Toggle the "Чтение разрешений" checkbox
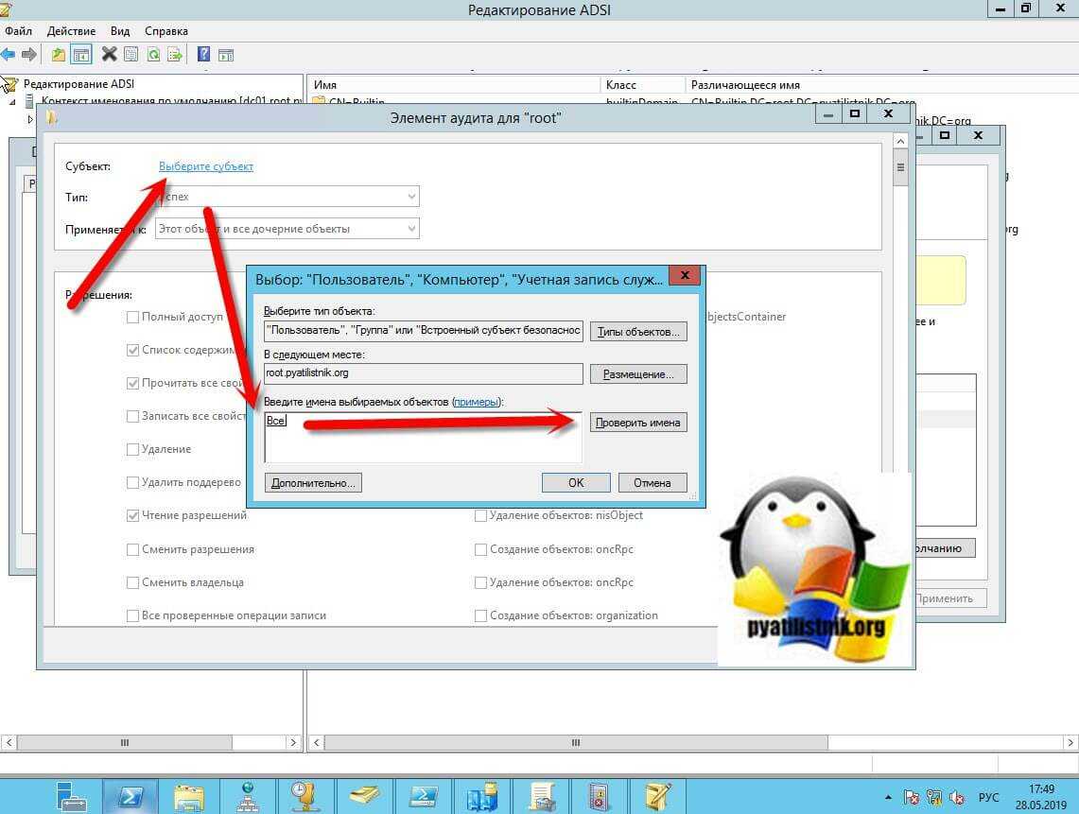 click(x=133, y=516)
